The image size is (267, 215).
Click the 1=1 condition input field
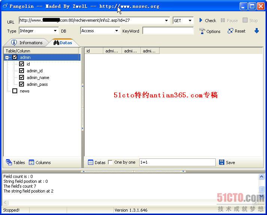pyautogui.click(x=177, y=162)
